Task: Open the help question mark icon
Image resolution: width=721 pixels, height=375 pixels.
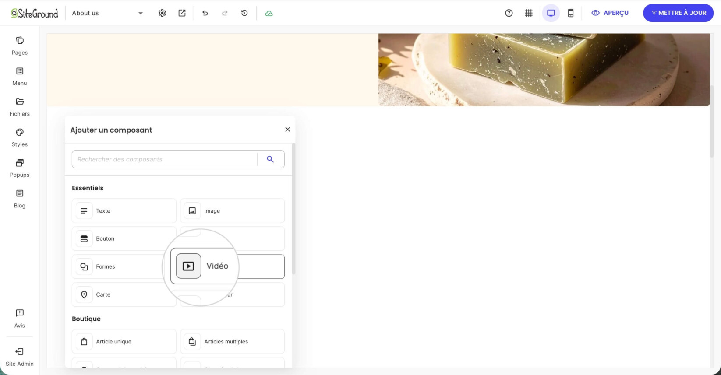Action: [x=509, y=13]
